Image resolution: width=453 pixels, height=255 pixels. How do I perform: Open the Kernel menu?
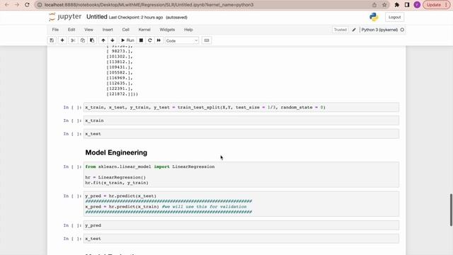[144, 30]
